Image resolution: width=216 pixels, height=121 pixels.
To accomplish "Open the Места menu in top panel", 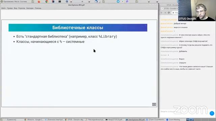I will click(x=17, y=1).
